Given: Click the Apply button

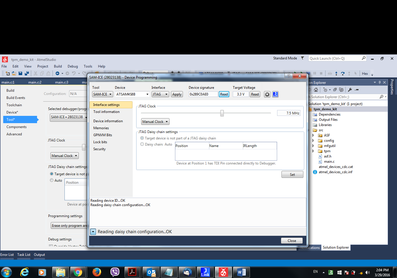Looking at the screenshot, I should [177, 94].
